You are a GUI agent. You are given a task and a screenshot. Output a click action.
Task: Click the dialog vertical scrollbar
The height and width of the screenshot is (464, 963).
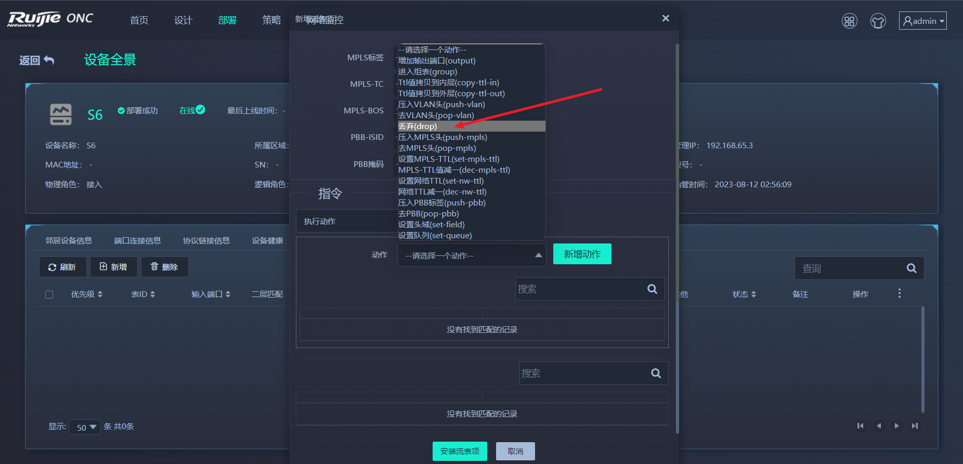677,238
